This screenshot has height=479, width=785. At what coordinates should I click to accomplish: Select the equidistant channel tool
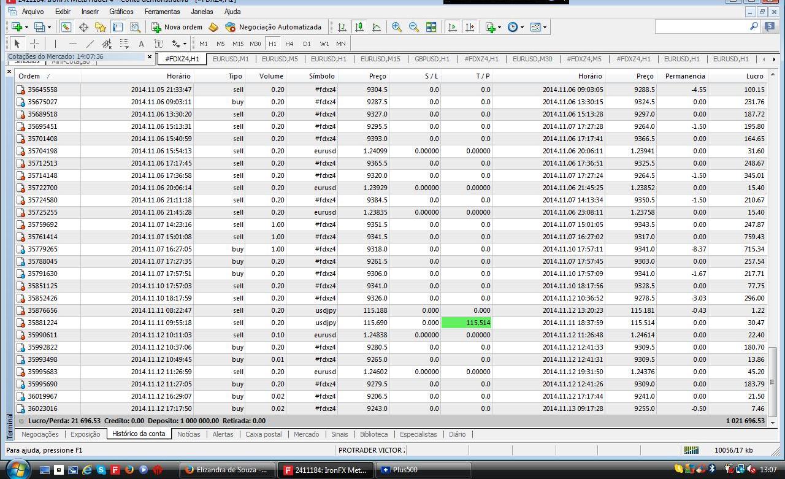107,44
